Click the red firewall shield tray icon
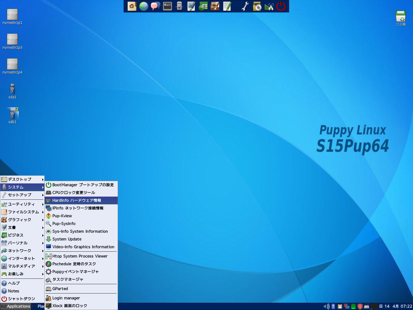The width and height of the screenshot is (413, 310). [360, 306]
